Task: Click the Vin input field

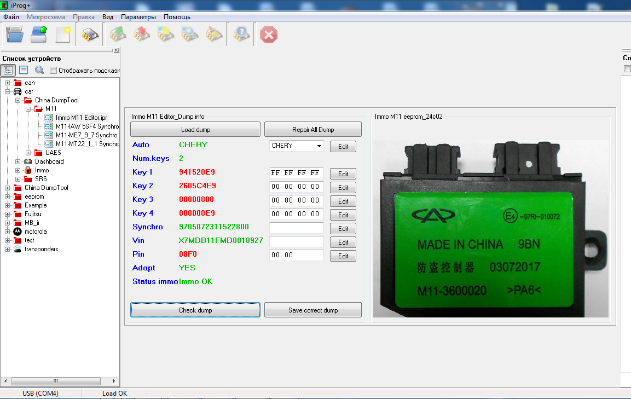Action: click(296, 241)
